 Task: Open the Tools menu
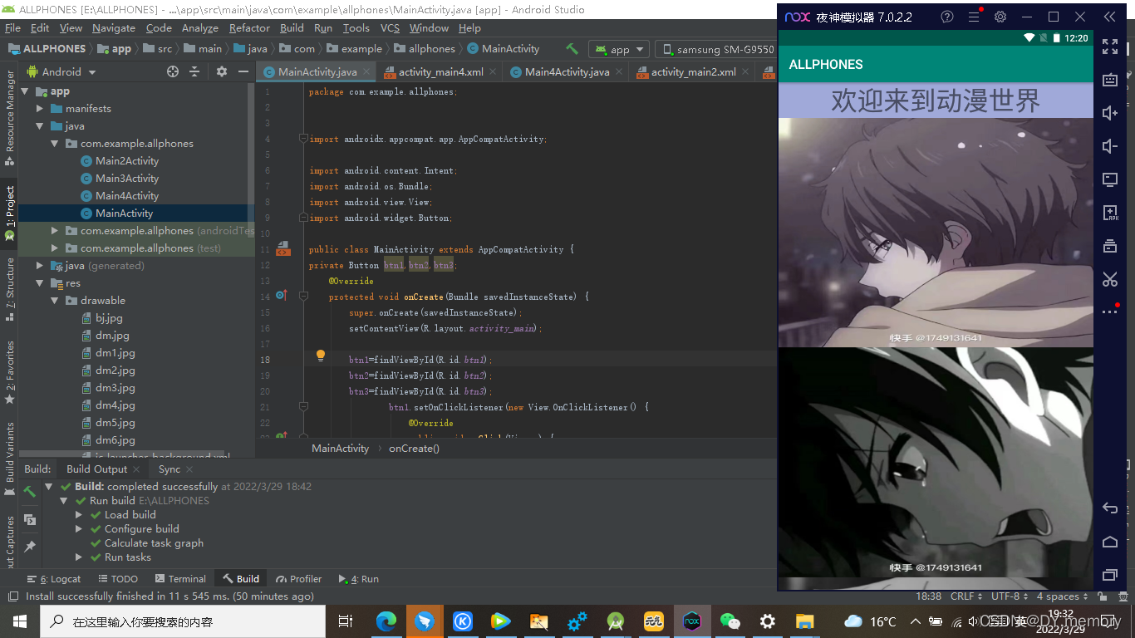click(x=356, y=27)
